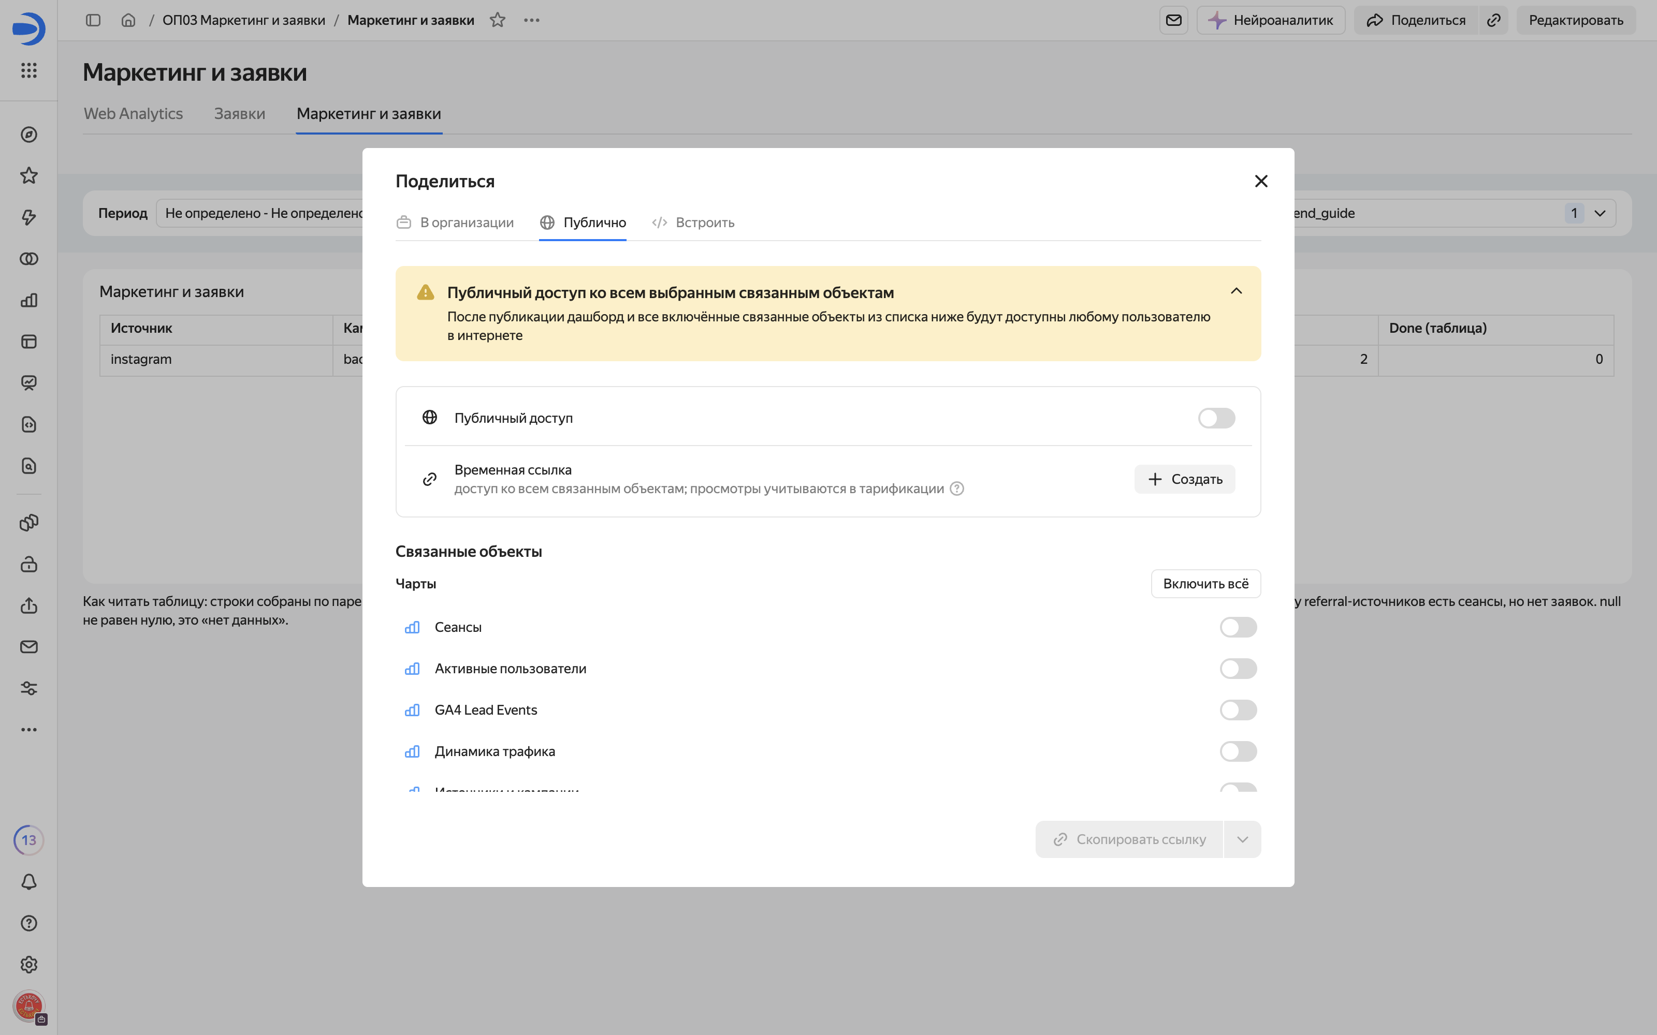Open dropdown arrow beside Скопировать ссылку

[x=1242, y=839]
